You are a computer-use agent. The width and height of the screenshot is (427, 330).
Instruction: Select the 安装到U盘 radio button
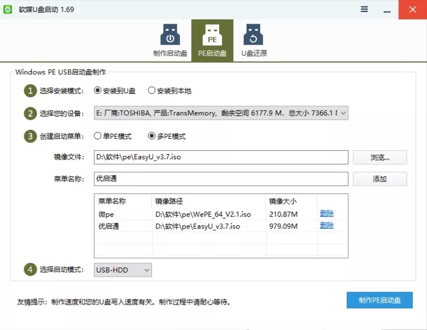[x=97, y=91]
